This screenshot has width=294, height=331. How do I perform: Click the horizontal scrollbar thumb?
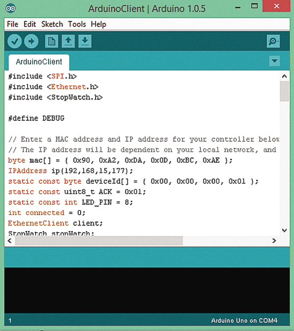pyautogui.click(x=99, y=241)
